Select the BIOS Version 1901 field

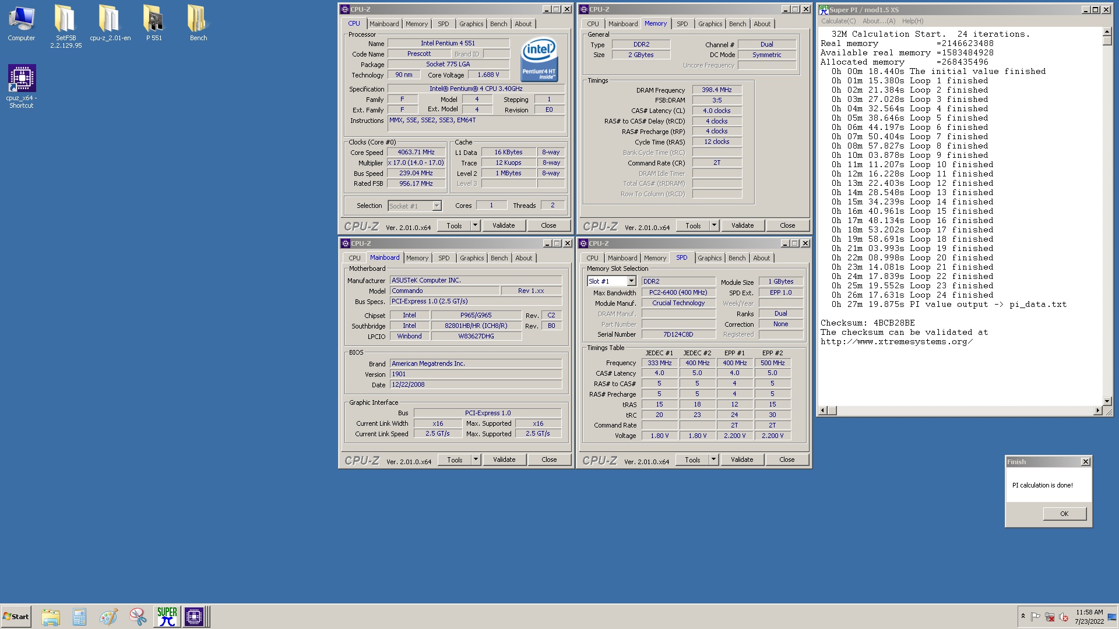point(476,374)
